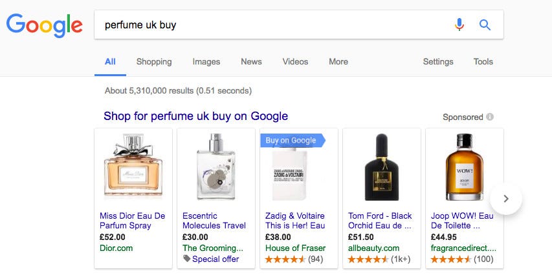Click the voice search microphone icon
This screenshot has height=280, width=552.
[459, 25]
